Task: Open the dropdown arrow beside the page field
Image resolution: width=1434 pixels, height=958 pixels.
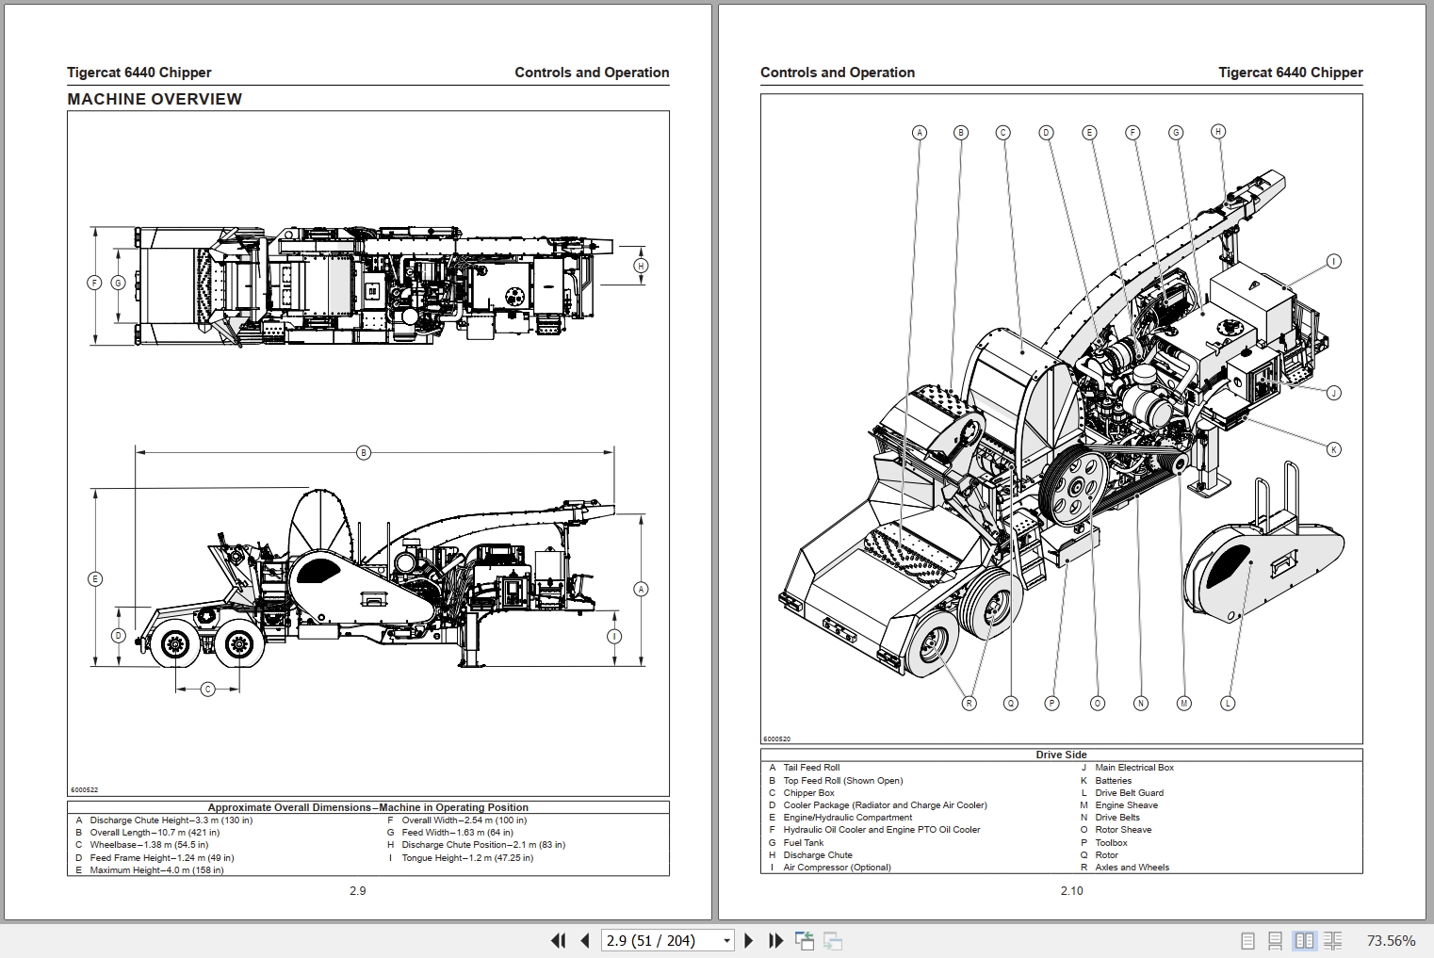Action: point(726,940)
